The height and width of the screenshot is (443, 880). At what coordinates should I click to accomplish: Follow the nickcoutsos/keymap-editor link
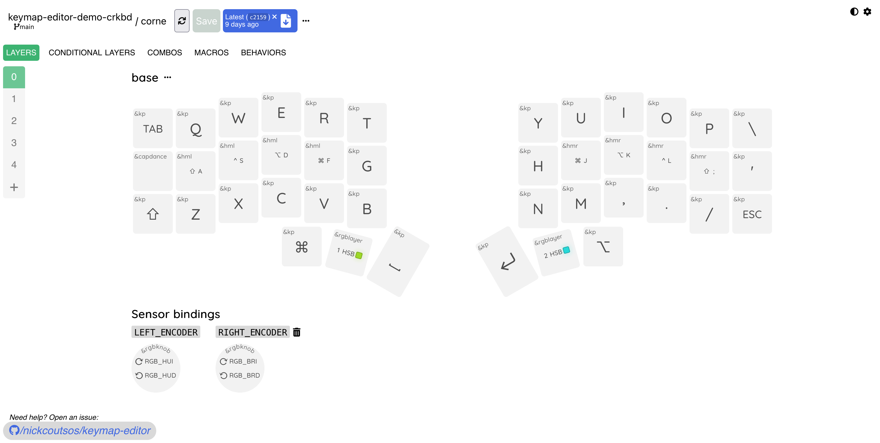coord(84,430)
